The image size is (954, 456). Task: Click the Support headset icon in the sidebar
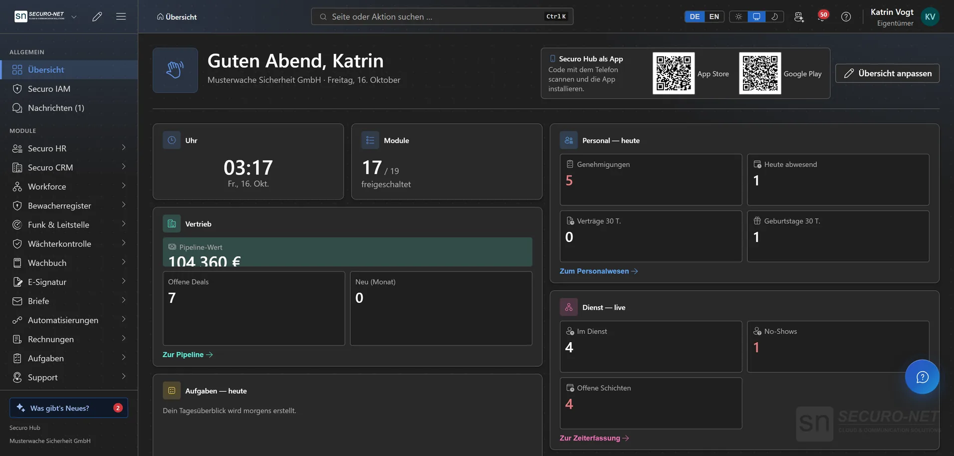pyautogui.click(x=17, y=377)
